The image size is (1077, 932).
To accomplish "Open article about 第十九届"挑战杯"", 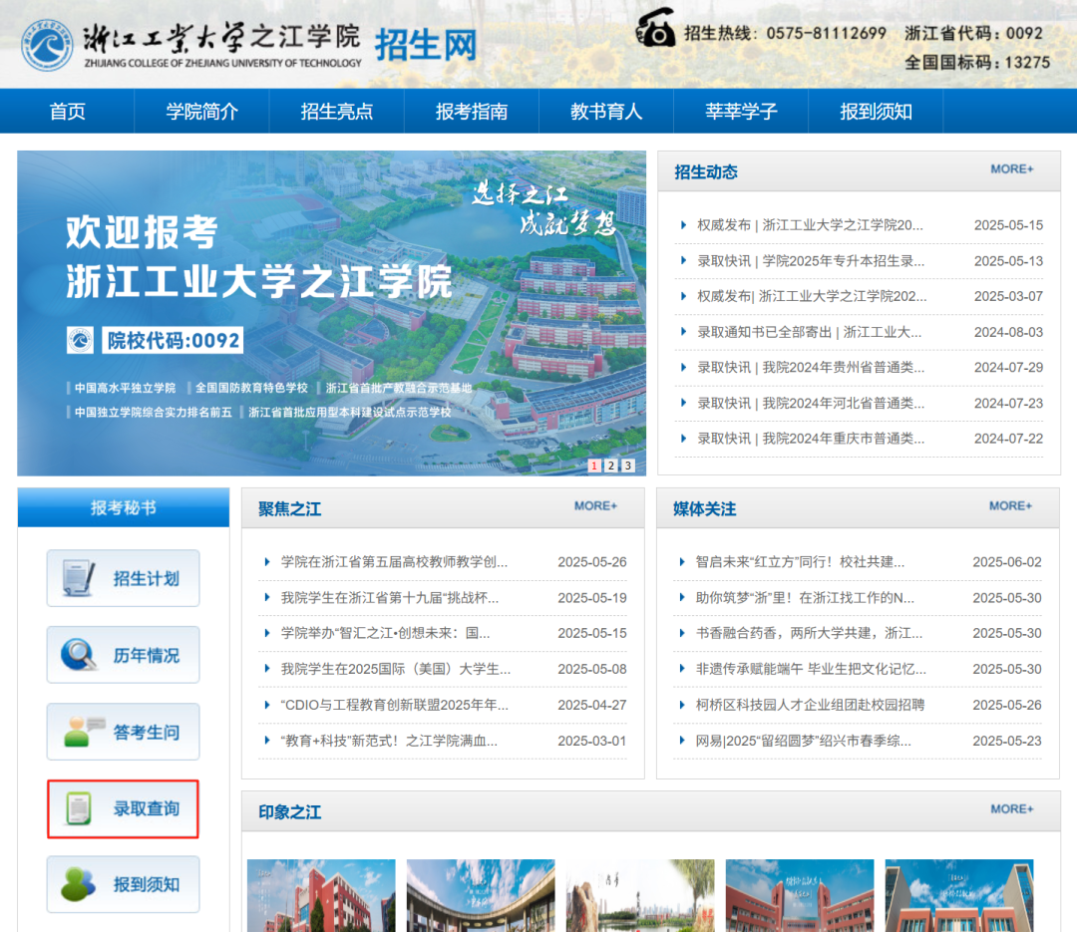I will [389, 598].
